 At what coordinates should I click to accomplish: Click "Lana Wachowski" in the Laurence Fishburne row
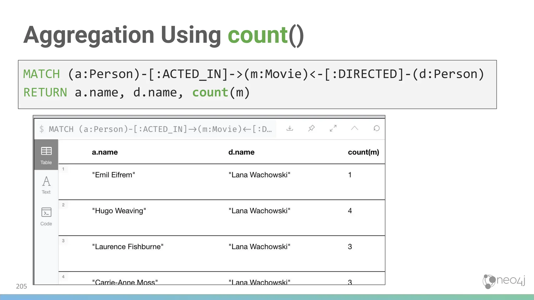click(x=259, y=247)
